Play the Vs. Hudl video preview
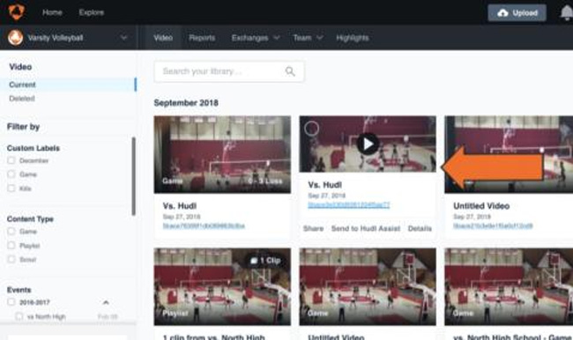Image resolution: width=573 pixels, height=340 pixels. [x=368, y=144]
